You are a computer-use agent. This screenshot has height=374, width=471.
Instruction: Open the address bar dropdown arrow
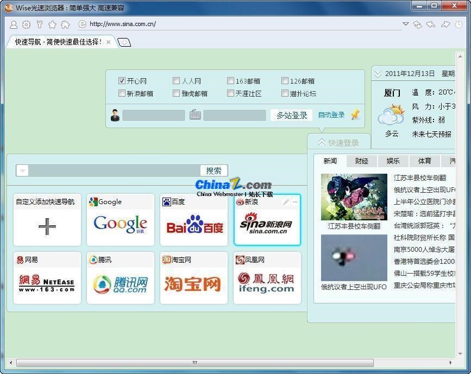pyautogui.click(x=405, y=24)
